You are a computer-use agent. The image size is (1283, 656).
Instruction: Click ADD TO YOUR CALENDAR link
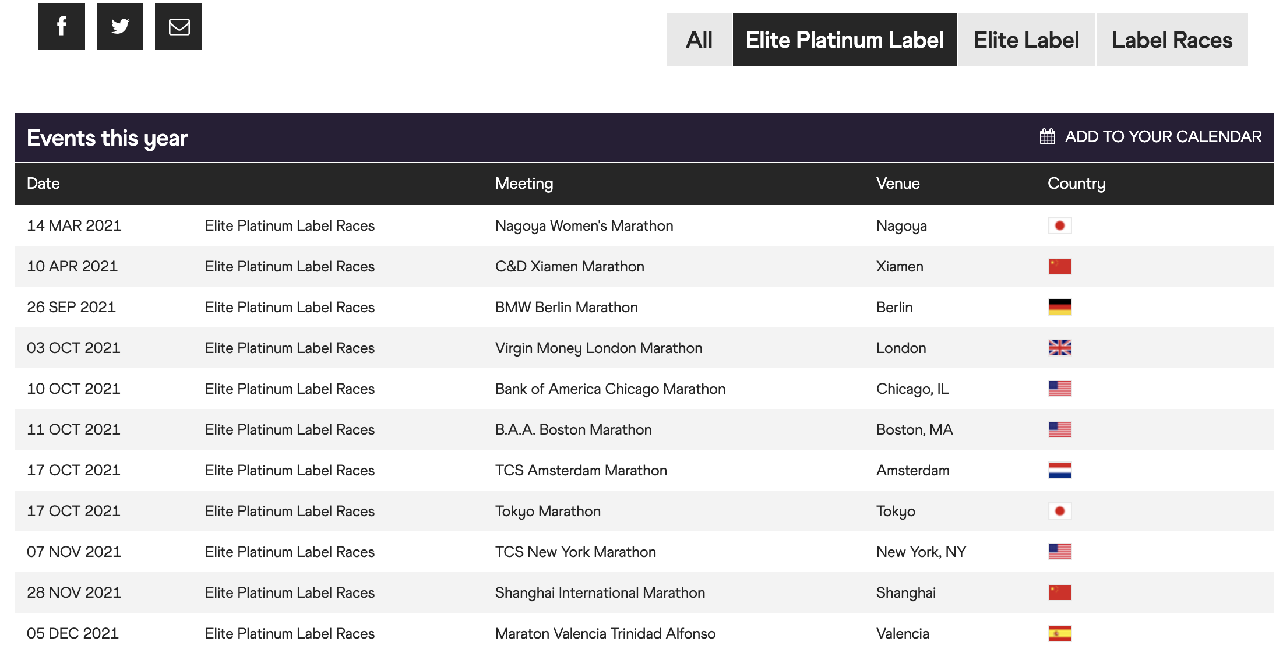1163,137
